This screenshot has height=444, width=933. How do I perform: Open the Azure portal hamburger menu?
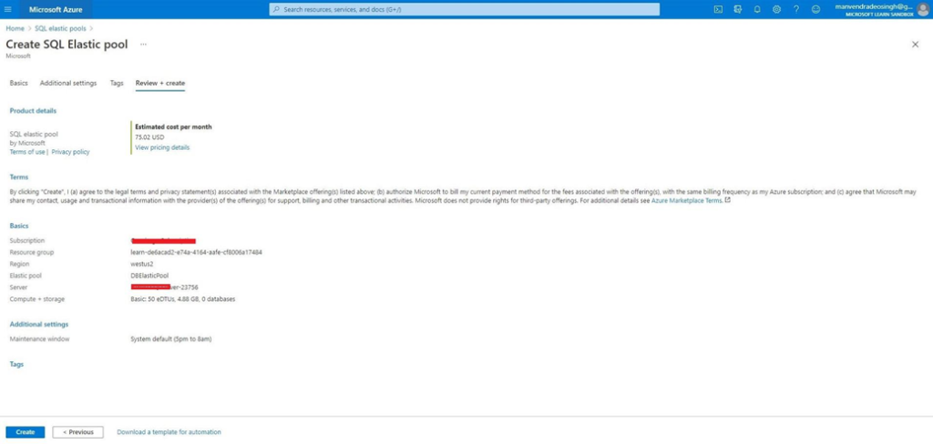7,9
